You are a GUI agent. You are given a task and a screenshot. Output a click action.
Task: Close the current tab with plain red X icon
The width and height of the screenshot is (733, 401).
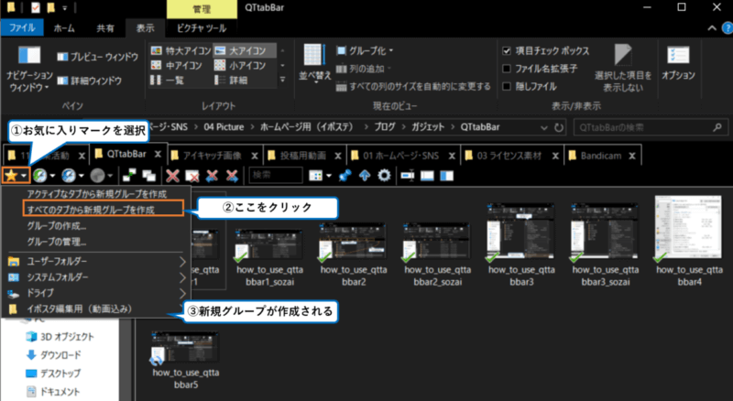(x=172, y=176)
